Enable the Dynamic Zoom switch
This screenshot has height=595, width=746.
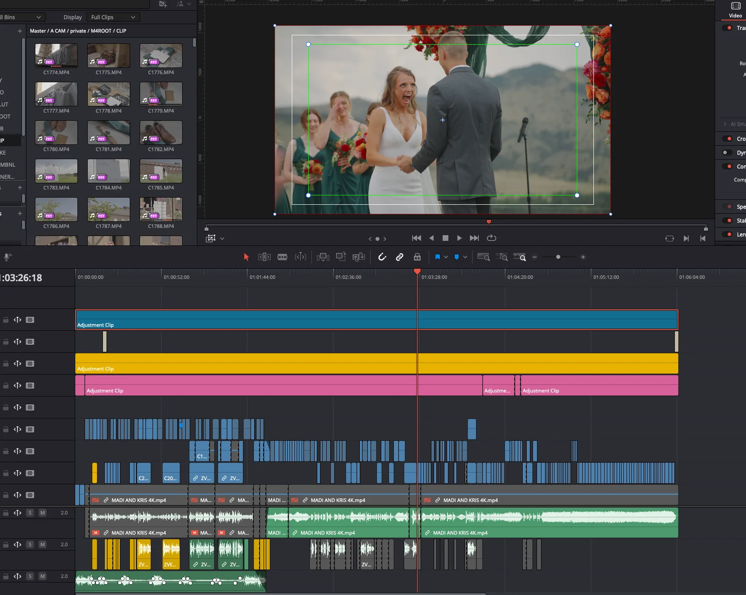[x=727, y=152]
